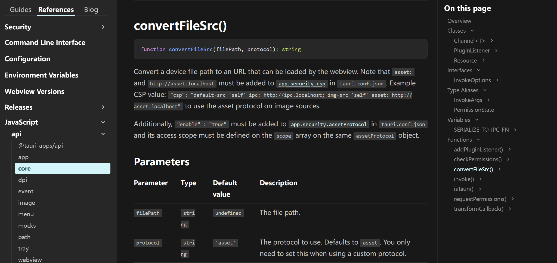Expand the Security section chevron
This screenshot has width=557, height=263.
[x=103, y=27]
